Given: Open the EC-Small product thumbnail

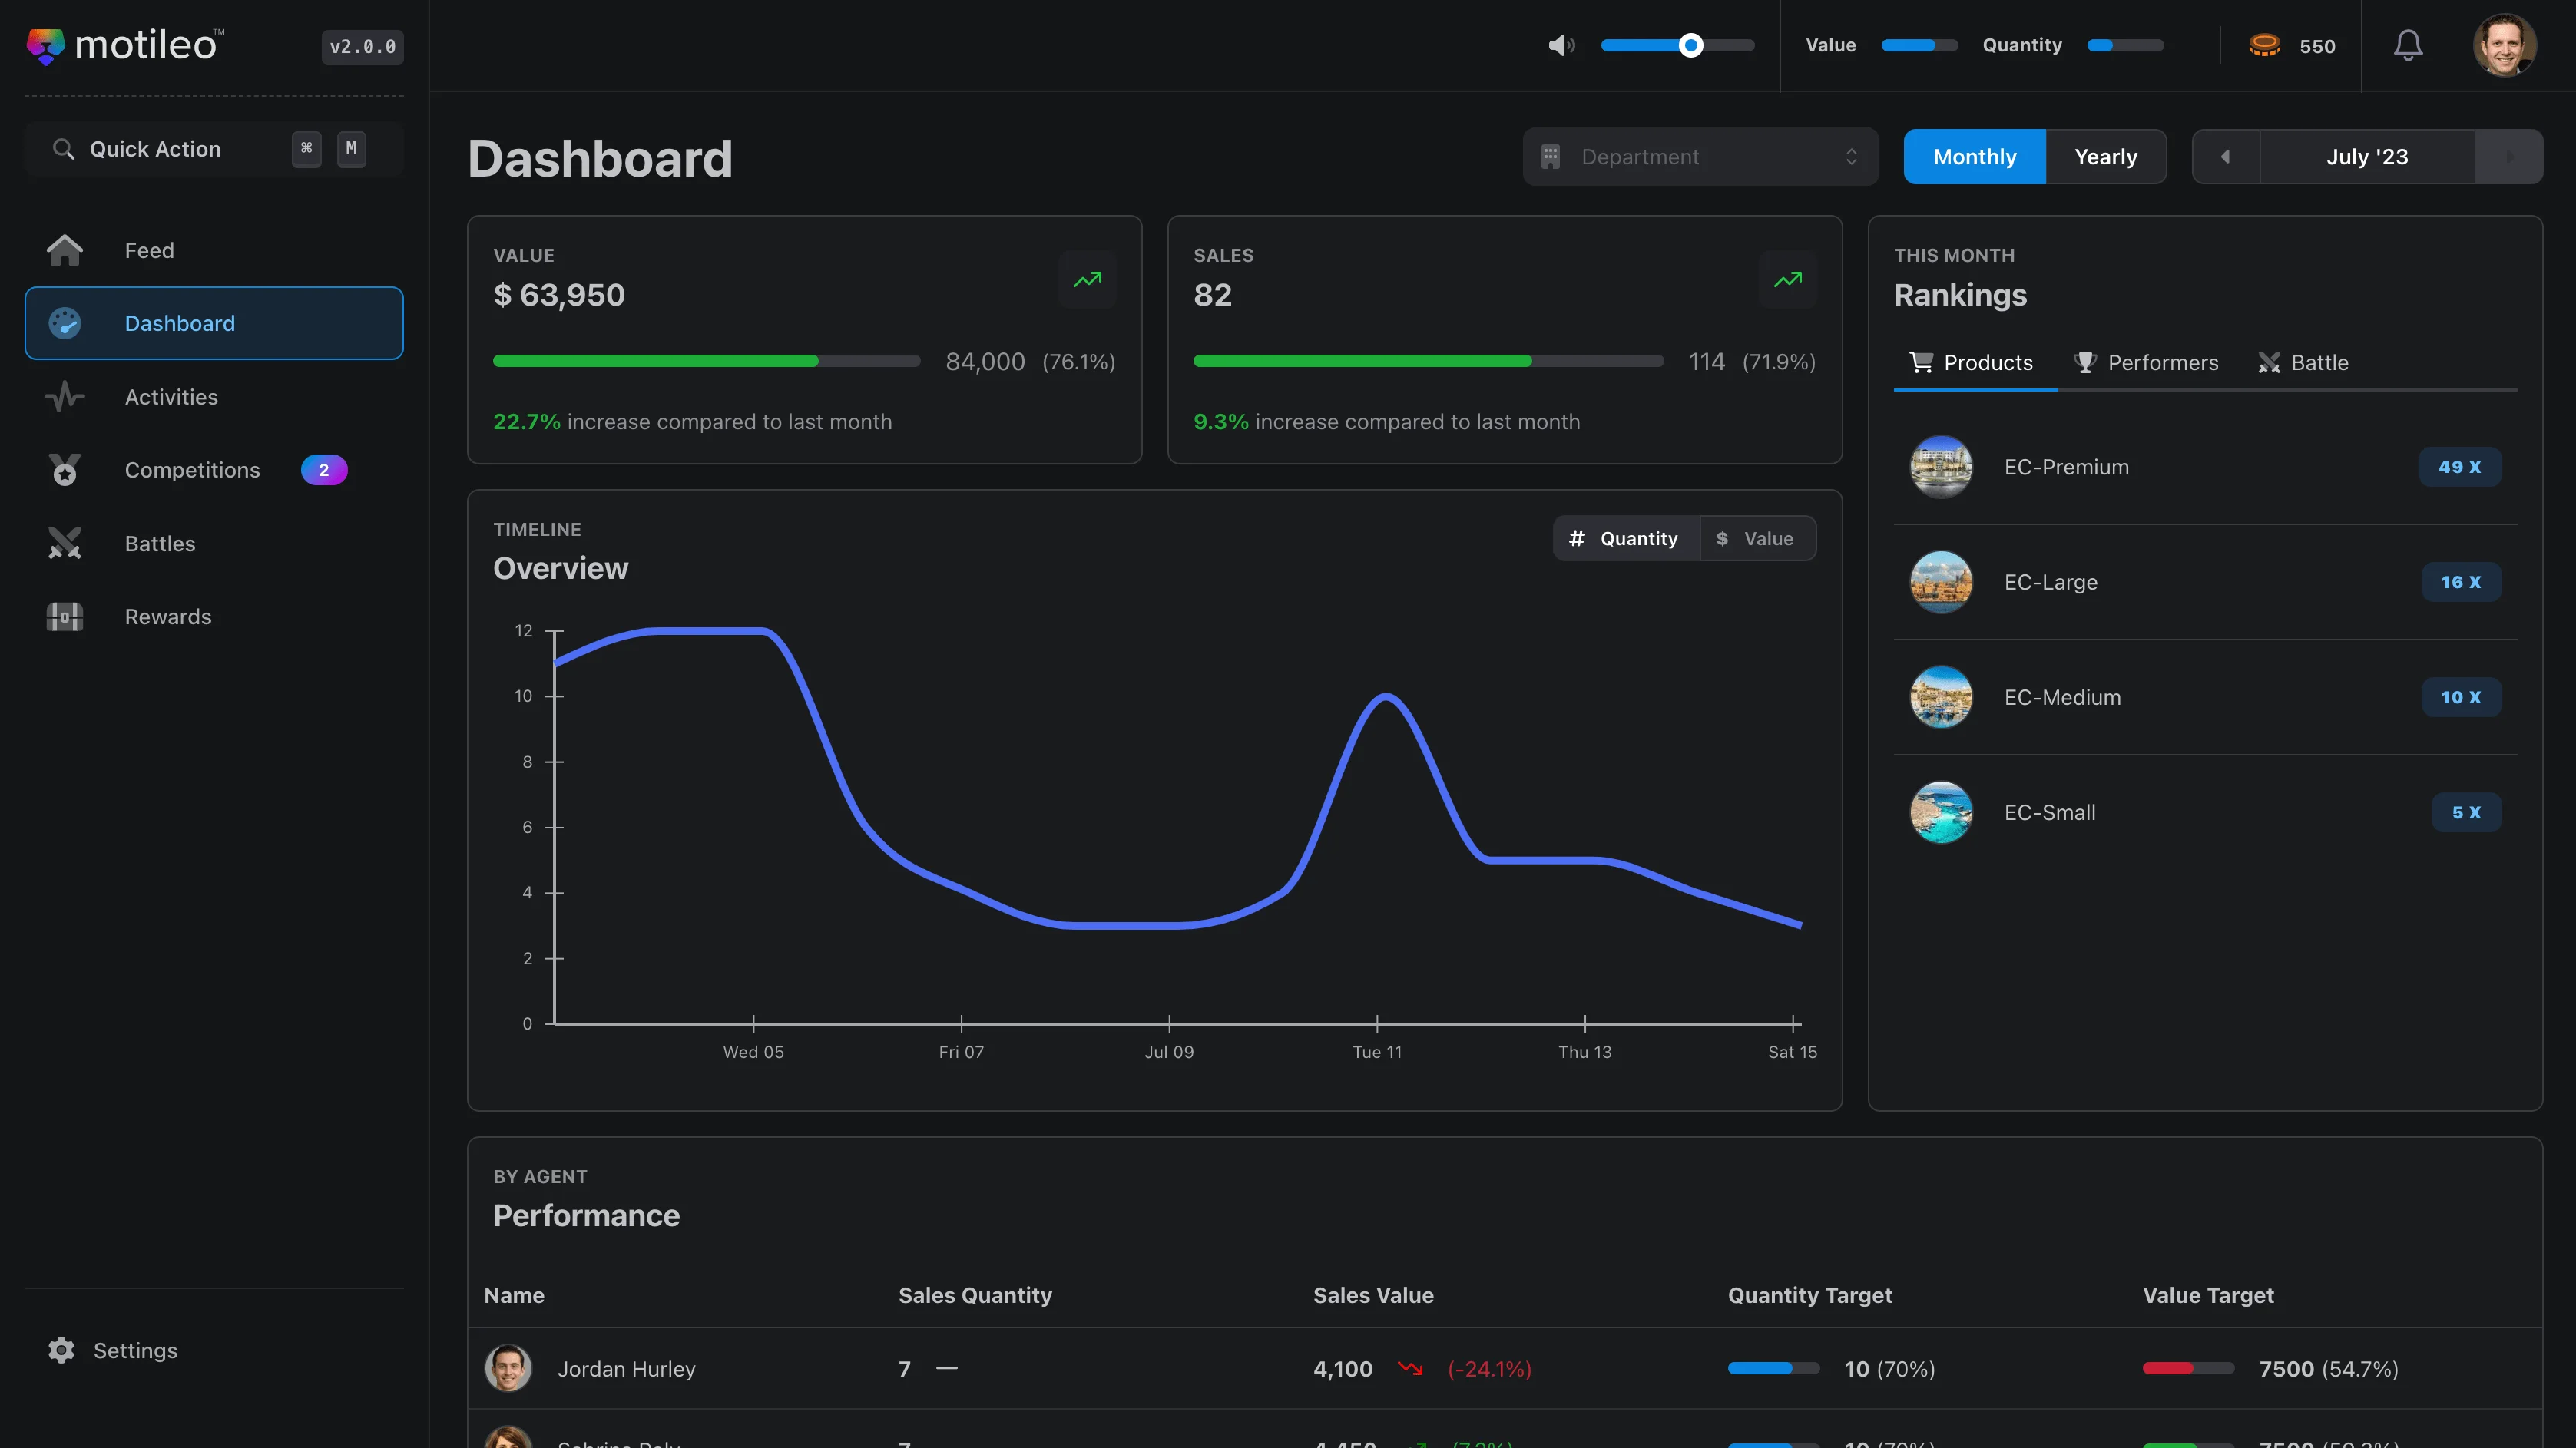Looking at the screenshot, I should 1941,812.
